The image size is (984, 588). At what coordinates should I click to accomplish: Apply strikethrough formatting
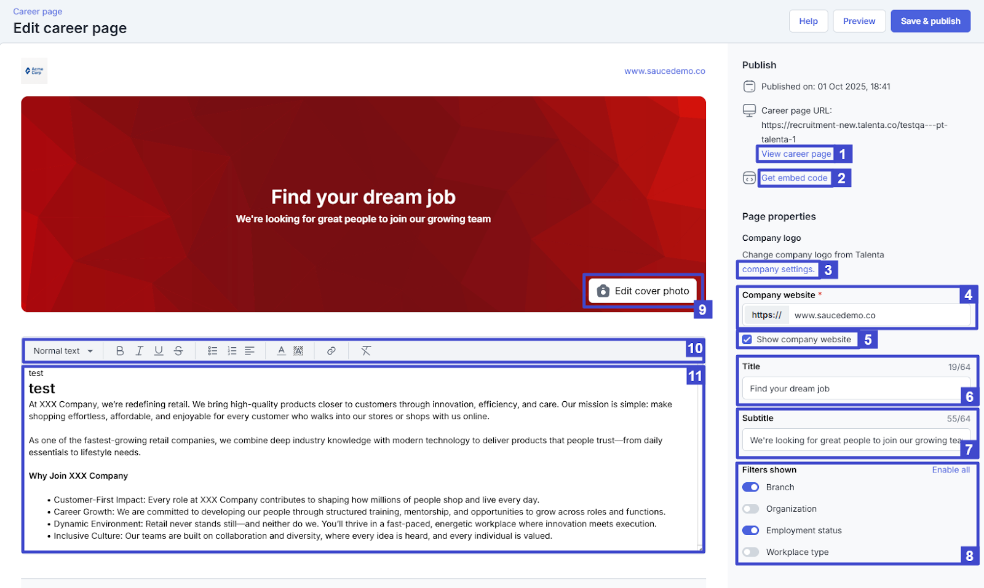tap(178, 351)
